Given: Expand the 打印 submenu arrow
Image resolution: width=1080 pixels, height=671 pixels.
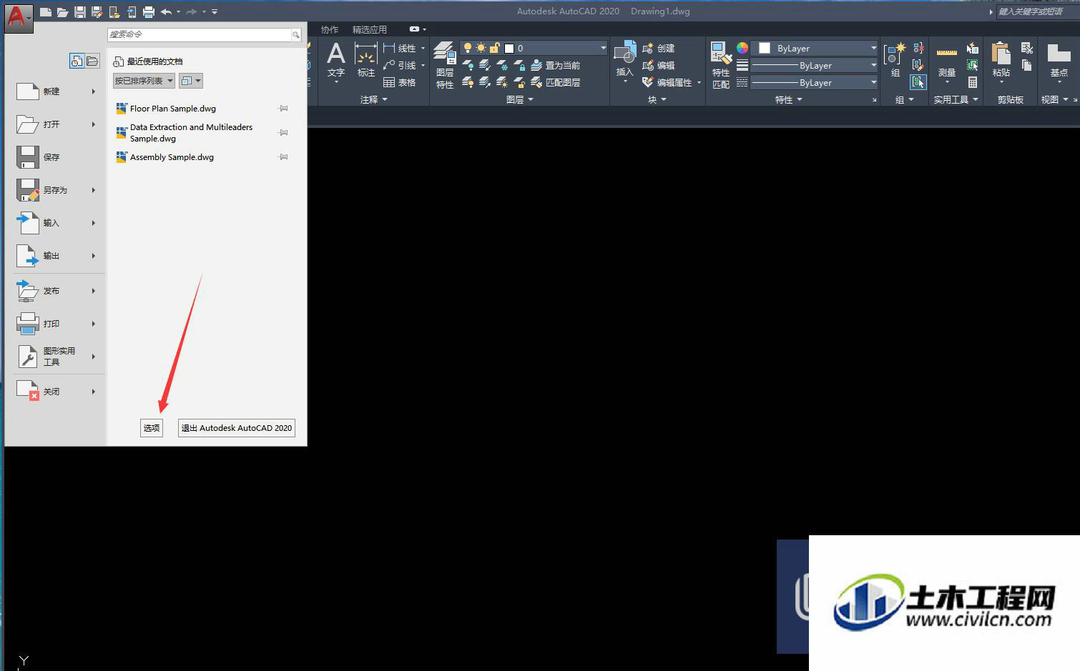Looking at the screenshot, I should 94,324.
